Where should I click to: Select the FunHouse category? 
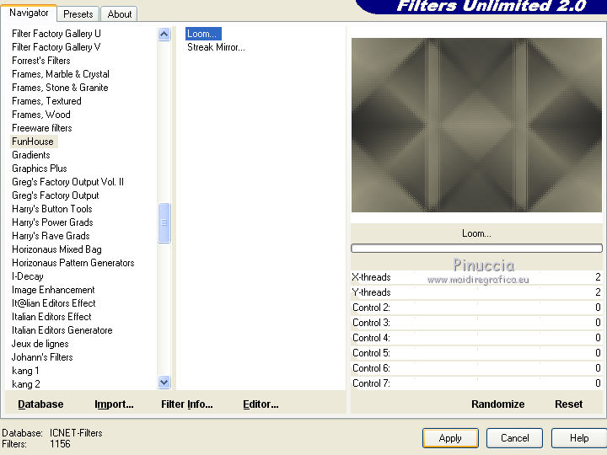coord(33,142)
